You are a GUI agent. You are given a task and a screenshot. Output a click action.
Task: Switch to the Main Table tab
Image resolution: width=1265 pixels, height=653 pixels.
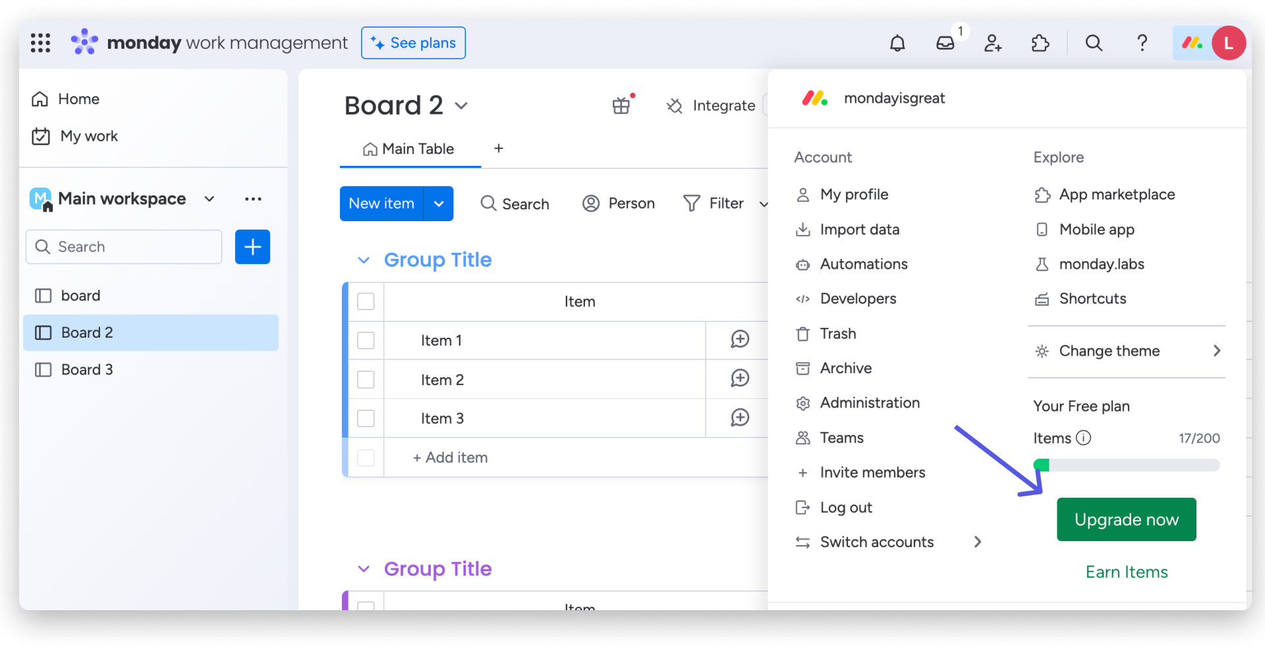(x=409, y=149)
